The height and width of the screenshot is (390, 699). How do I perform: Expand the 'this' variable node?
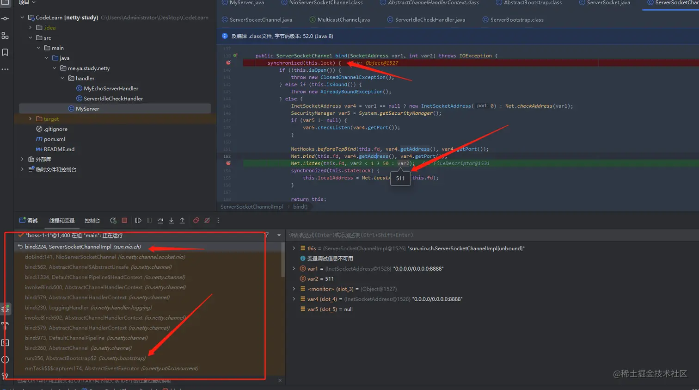point(294,248)
